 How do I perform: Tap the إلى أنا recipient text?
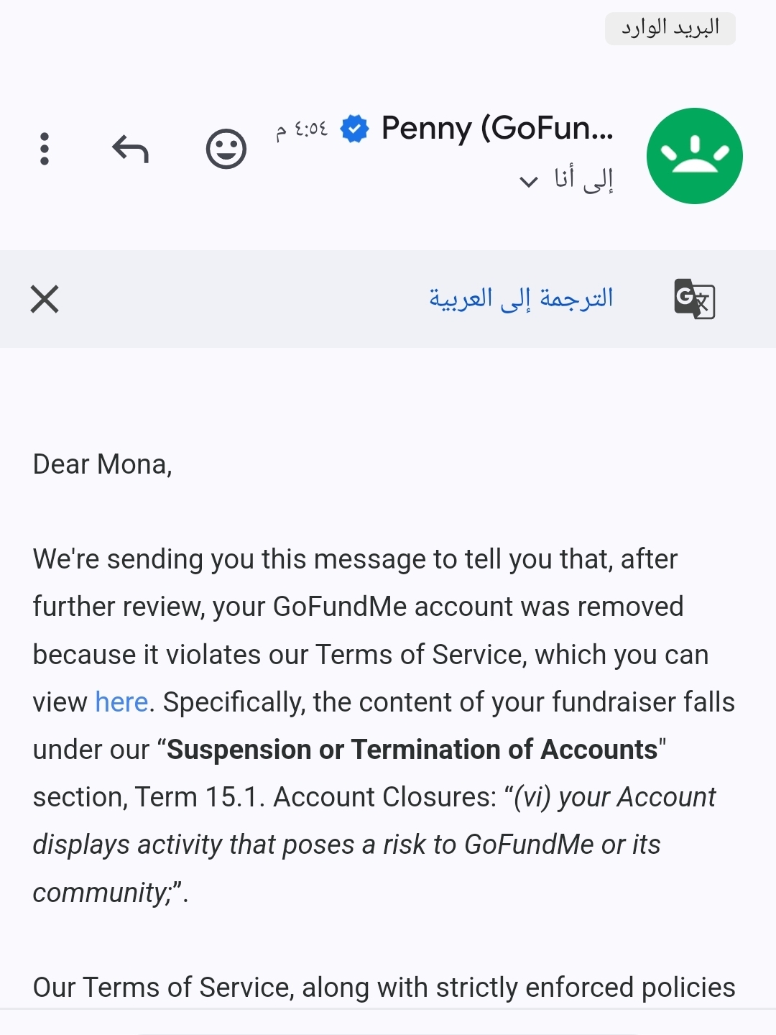coord(583,178)
